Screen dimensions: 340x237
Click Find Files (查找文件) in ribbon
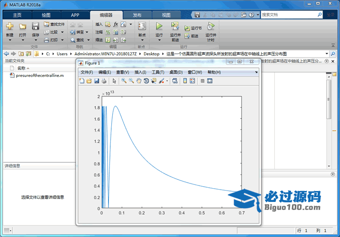(x=54, y=24)
